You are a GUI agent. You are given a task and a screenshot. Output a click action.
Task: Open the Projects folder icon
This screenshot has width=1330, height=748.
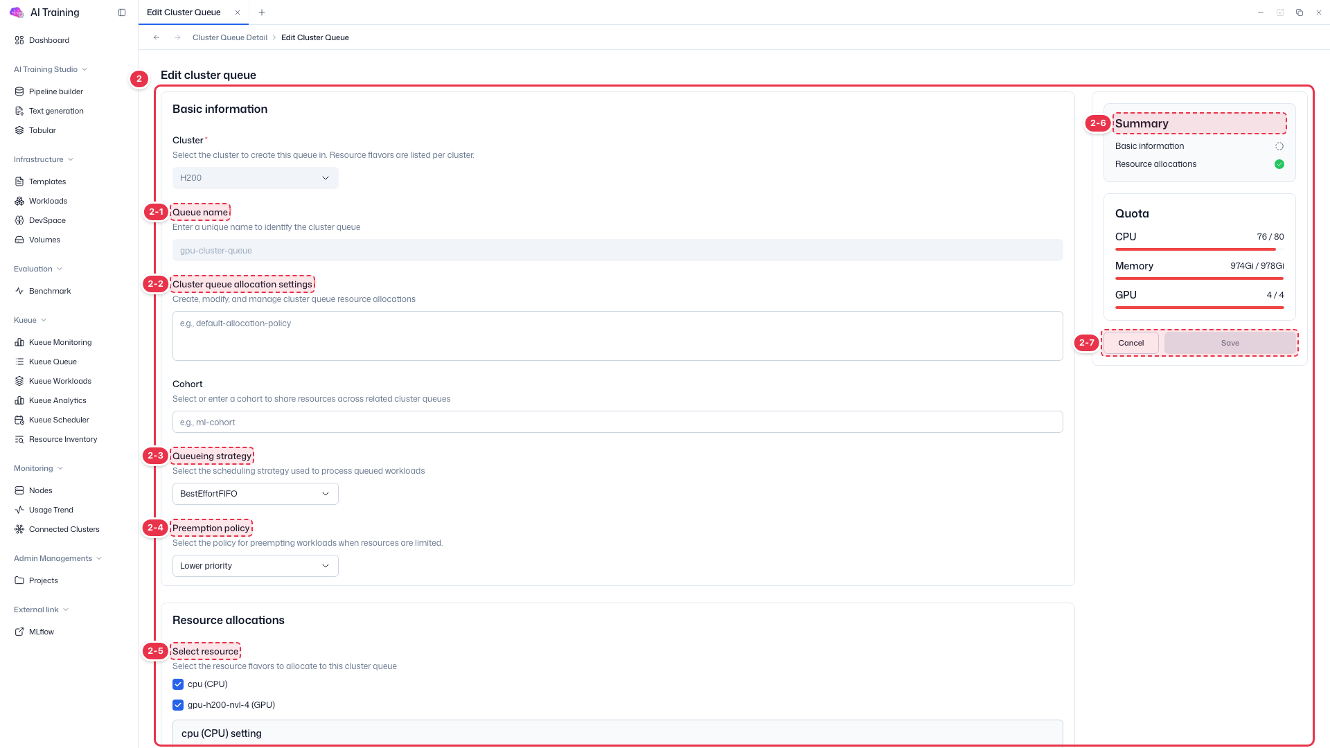point(19,580)
